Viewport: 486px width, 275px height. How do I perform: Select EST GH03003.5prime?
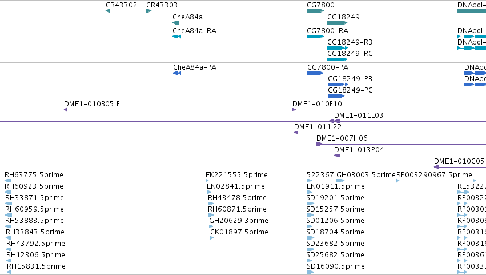pyautogui.click(x=366, y=175)
